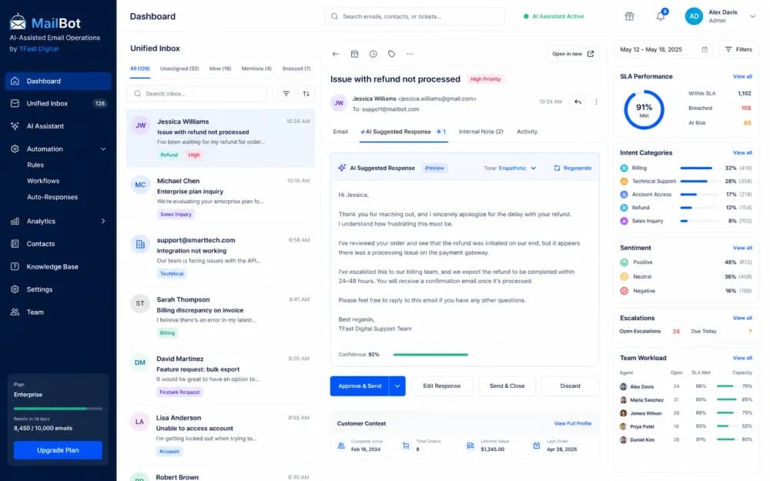The width and height of the screenshot is (770, 481).
Task: Discard the suggested response
Action: (x=570, y=386)
